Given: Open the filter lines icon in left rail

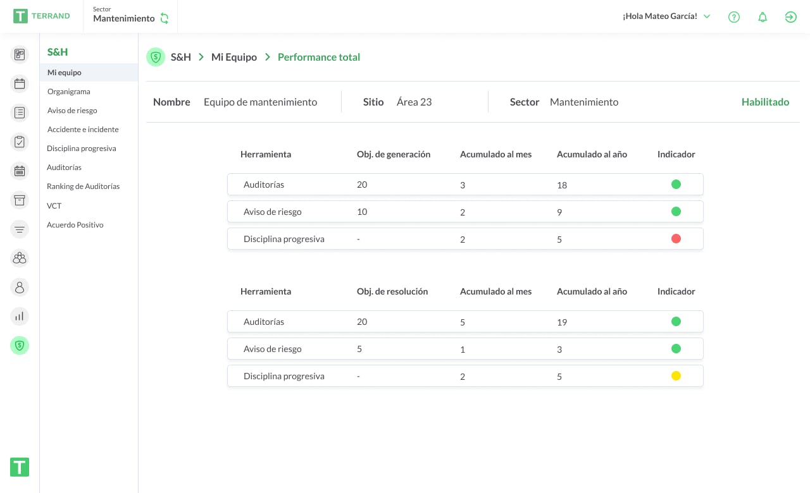Looking at the screenshot, I should [x=20, y=229].
